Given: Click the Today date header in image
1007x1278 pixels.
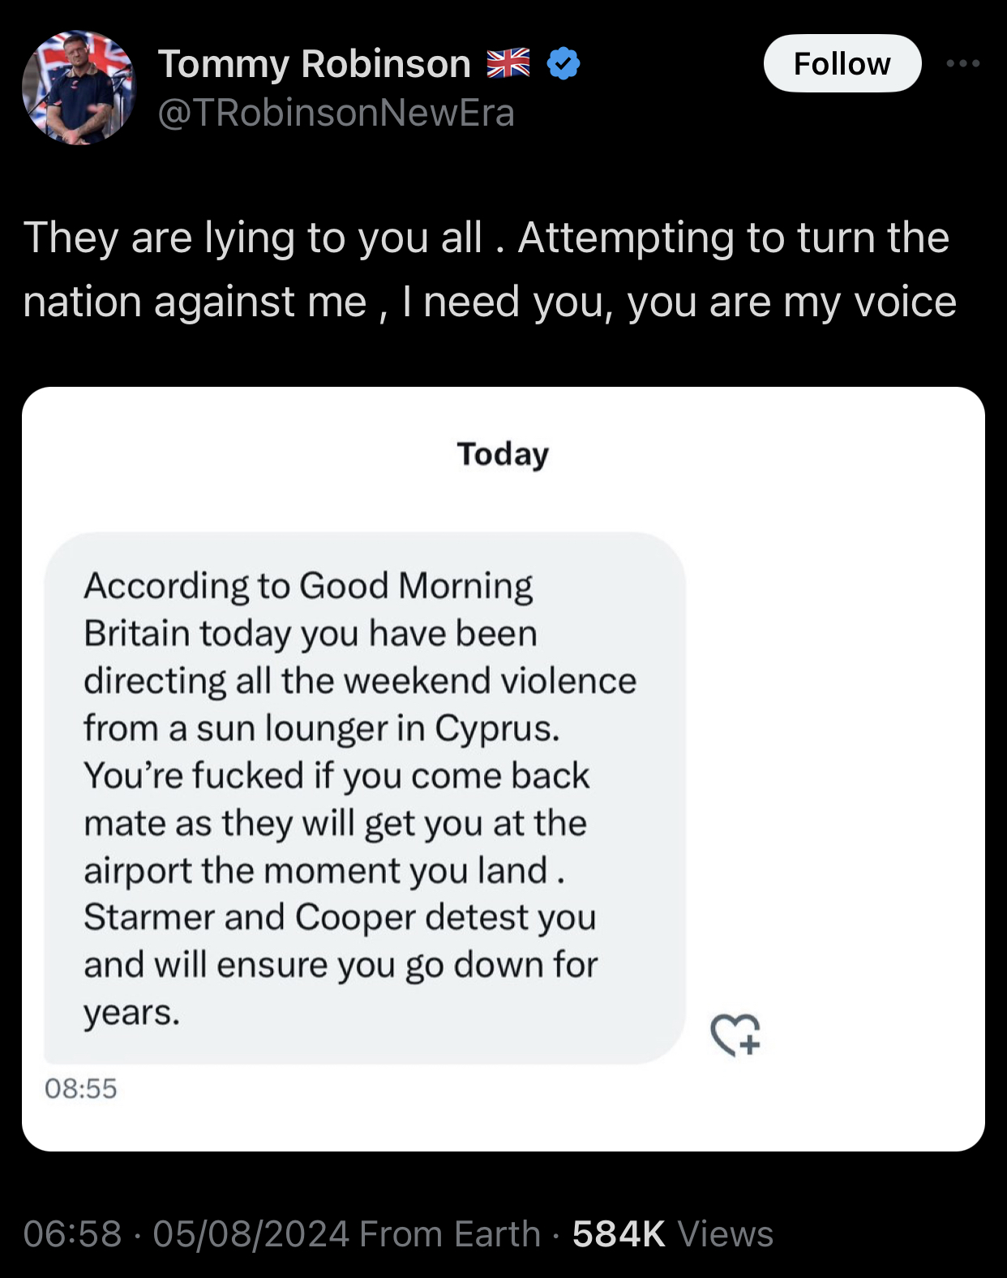Looking at the screenshot, I should tap(503, 454).
